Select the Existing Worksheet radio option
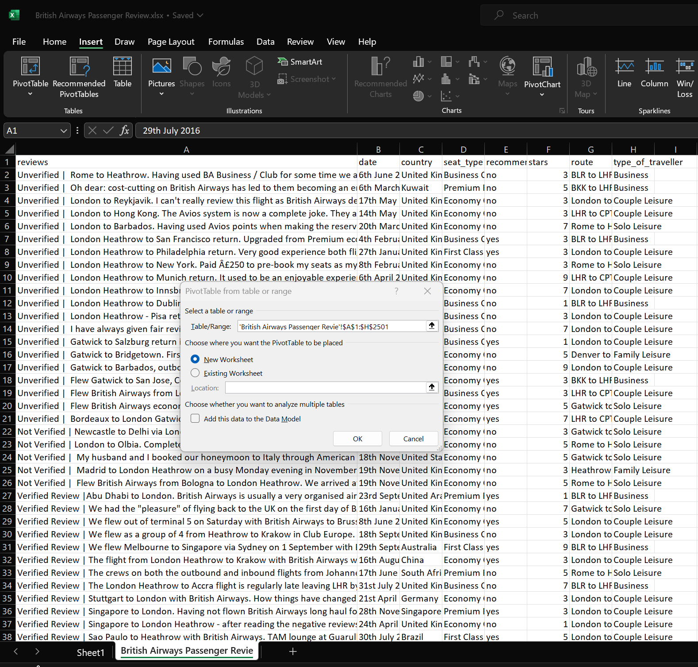 [x=195, y=373]
